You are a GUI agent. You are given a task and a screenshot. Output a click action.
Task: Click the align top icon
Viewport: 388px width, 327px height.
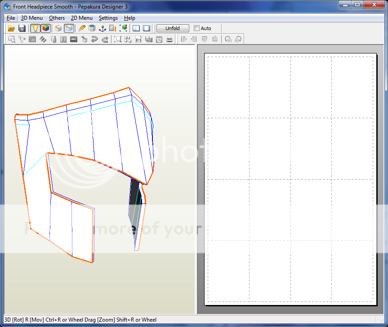(x=205, y=39)
